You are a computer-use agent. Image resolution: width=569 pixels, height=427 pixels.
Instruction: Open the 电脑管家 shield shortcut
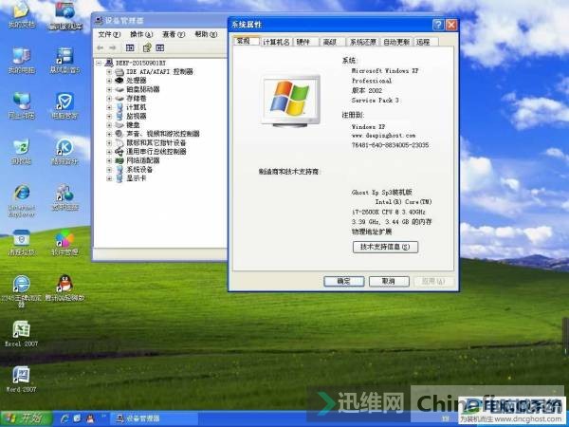point(64,105)
